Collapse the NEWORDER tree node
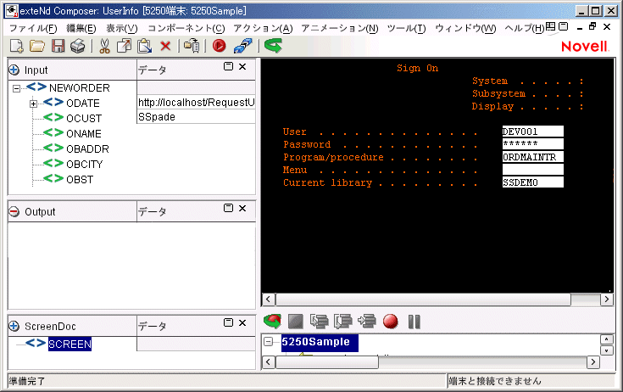 [x=16, y=88]
